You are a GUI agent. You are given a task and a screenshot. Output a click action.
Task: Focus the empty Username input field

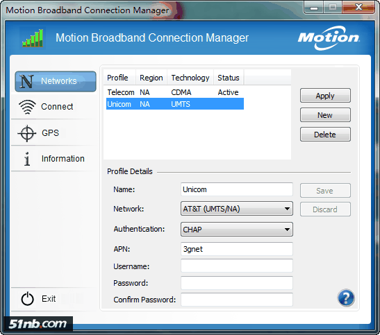click(236, 266)
